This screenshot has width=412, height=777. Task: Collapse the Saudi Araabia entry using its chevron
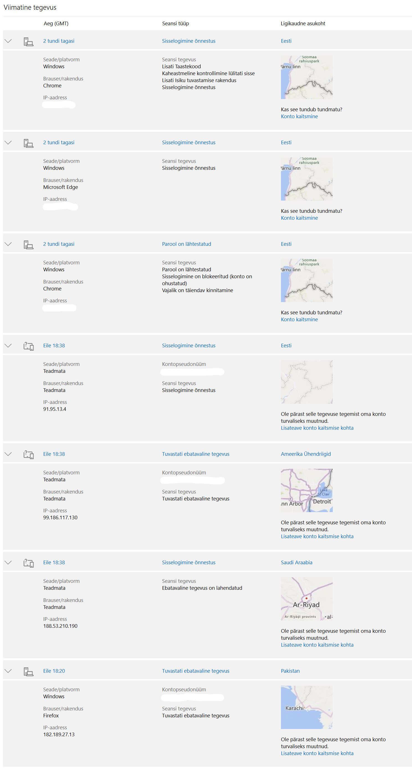pos(8,562)
